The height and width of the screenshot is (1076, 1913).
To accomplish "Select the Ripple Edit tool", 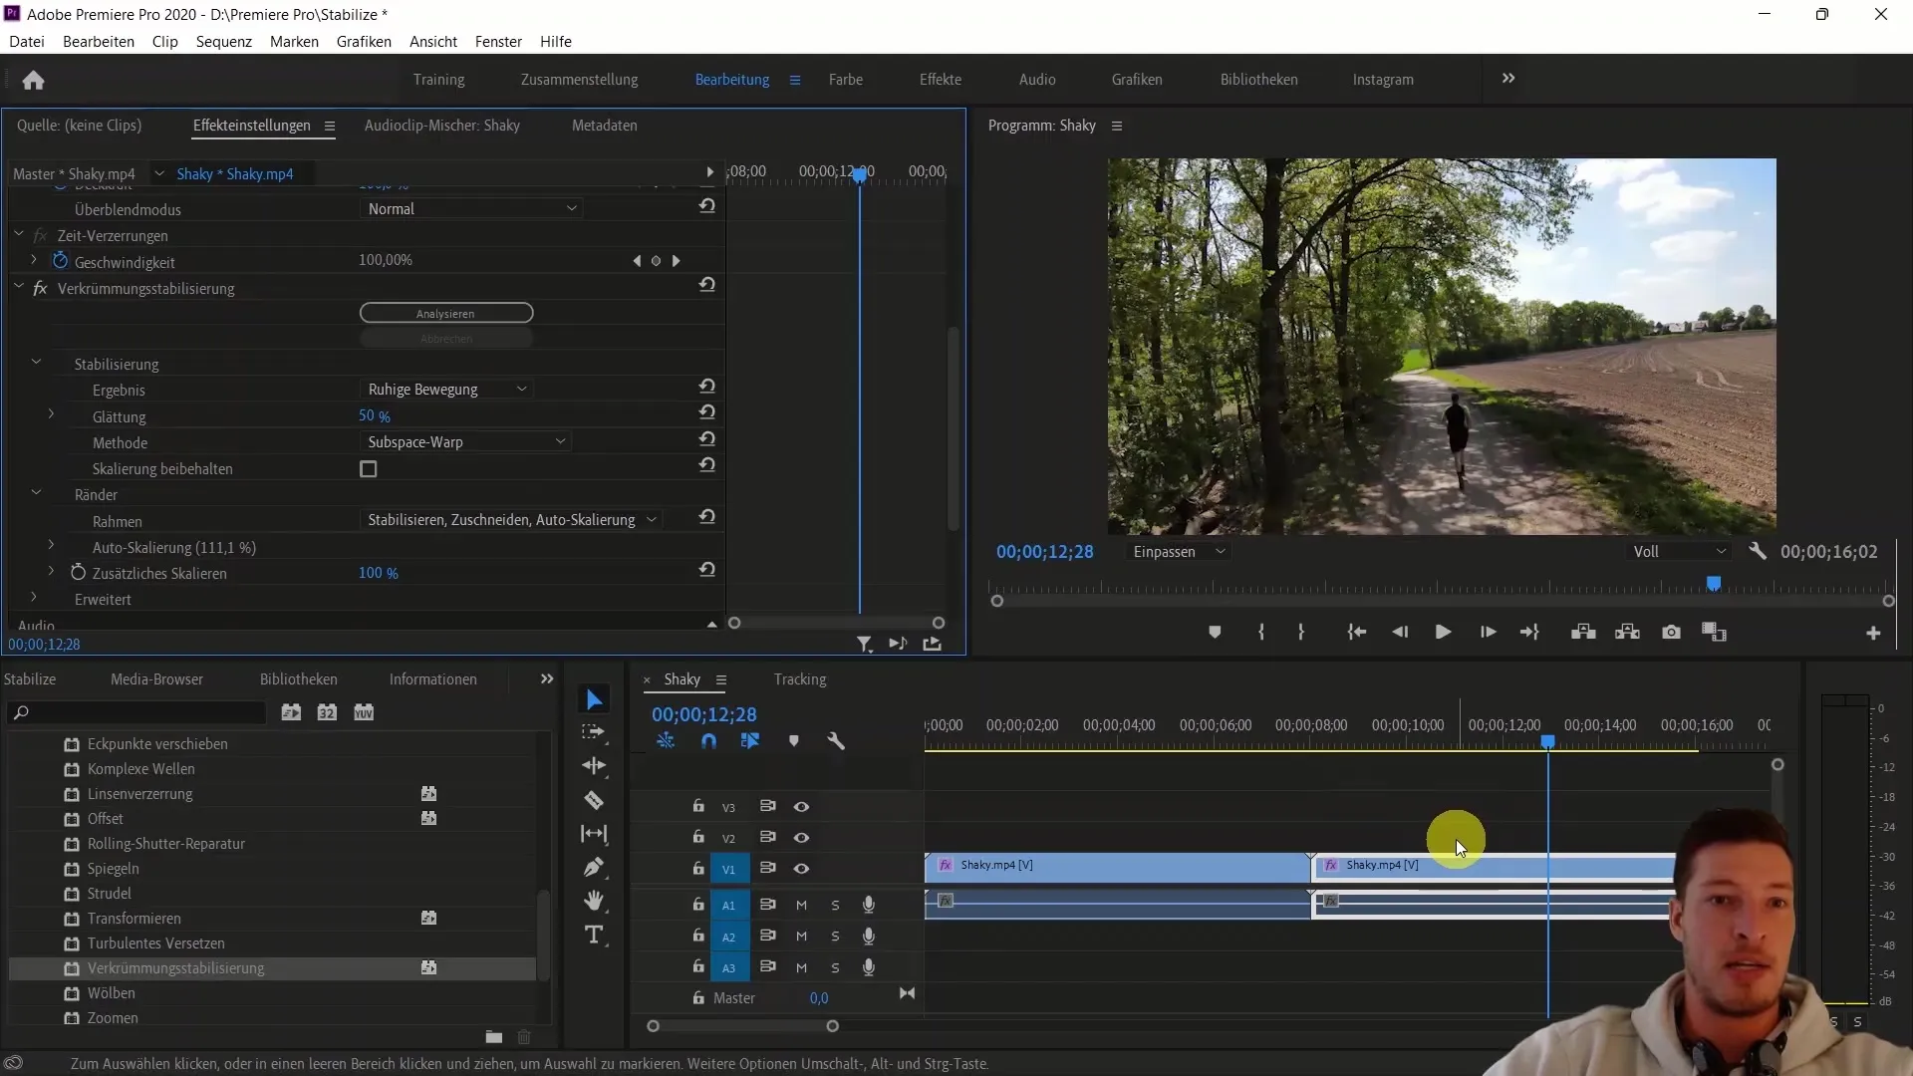I will [x=594, y=766].
